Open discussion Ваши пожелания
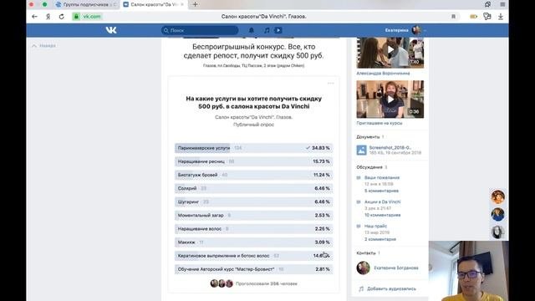This screenshot has width=535, height=301. [x=382, y=178]
